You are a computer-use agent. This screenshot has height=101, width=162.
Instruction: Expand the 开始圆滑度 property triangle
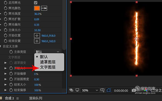click(x=5, y=79)
